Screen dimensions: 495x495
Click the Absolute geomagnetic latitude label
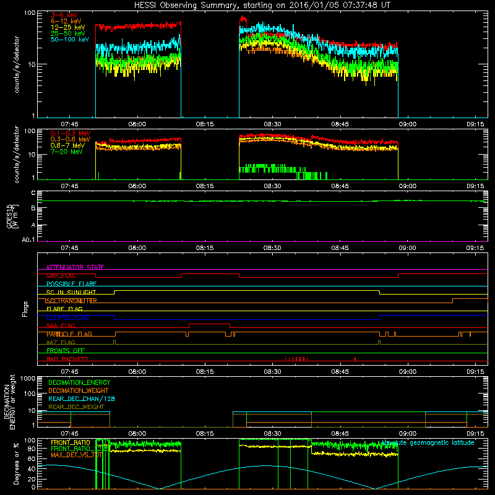click(428, 443)
